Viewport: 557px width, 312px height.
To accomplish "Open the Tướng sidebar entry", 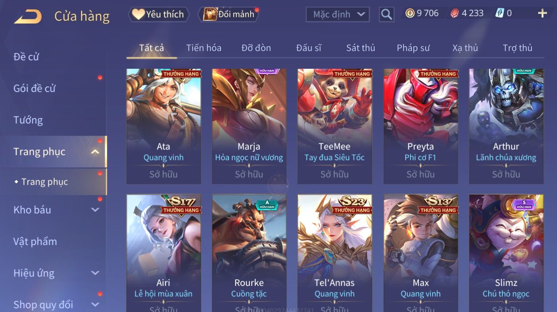I will [28, 120].
